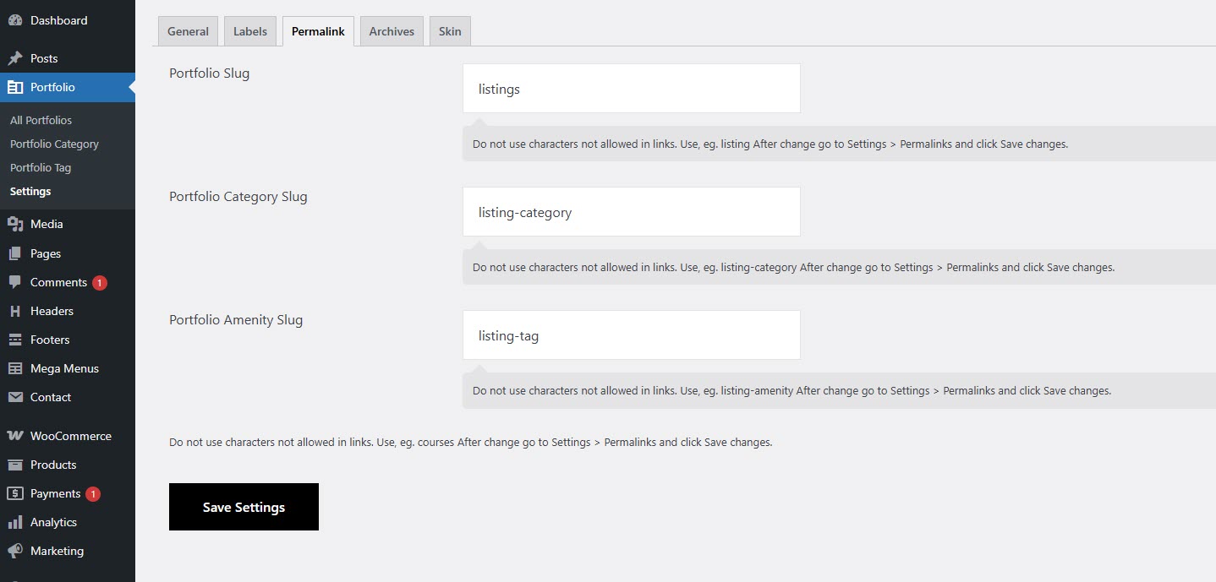Viewport: 1216px width, 582px height.
Task: Select the Archives tab
Action: (x=392, y=31)
